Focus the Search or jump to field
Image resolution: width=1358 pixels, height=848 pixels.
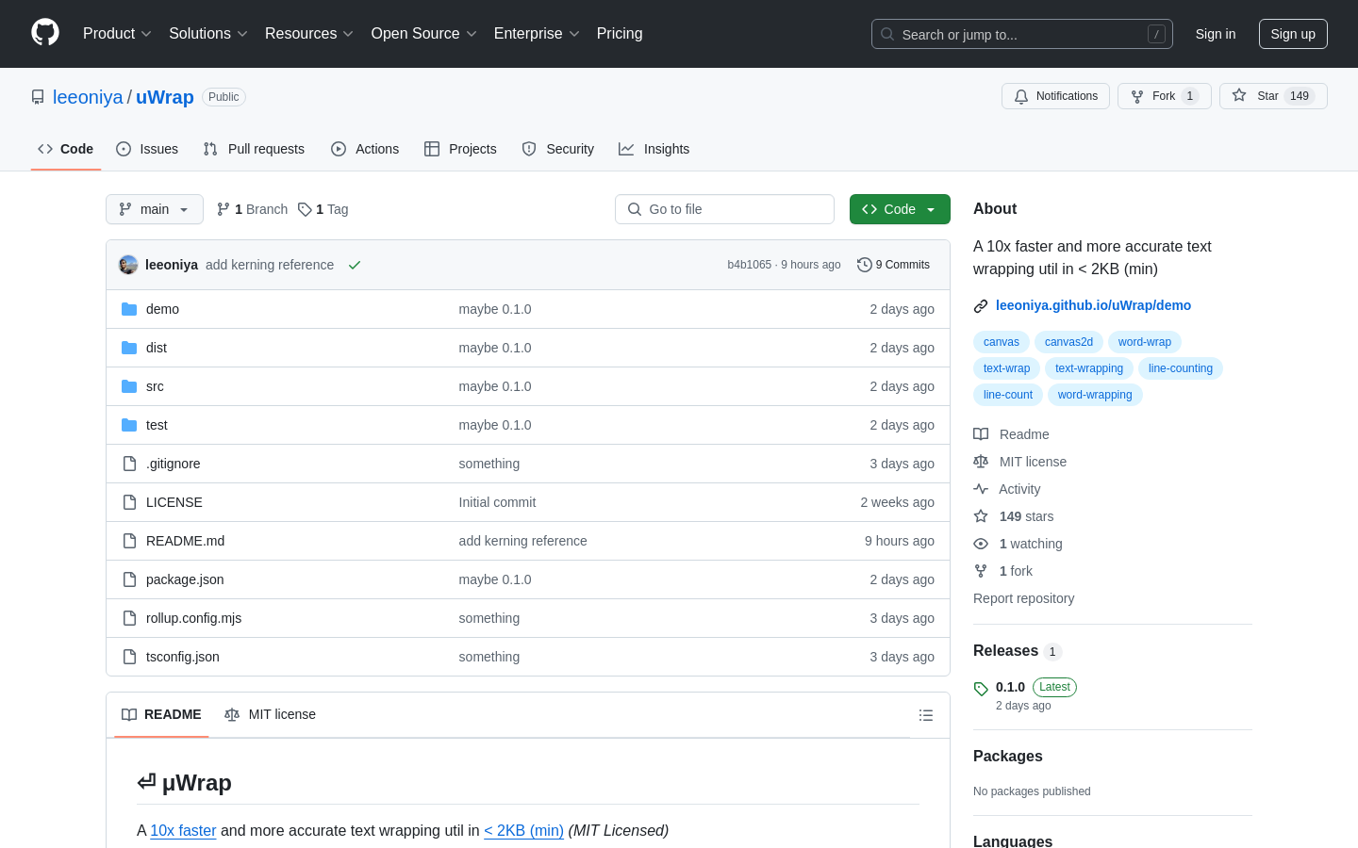[x=1022, y=34]
